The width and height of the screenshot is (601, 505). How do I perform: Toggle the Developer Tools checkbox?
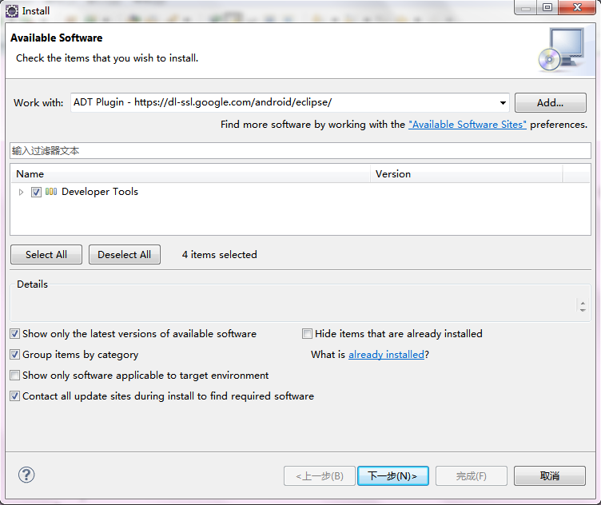(x=36, y=192)
